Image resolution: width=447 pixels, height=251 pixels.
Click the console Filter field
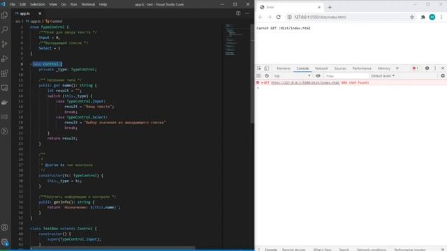(x=346, y=76)
